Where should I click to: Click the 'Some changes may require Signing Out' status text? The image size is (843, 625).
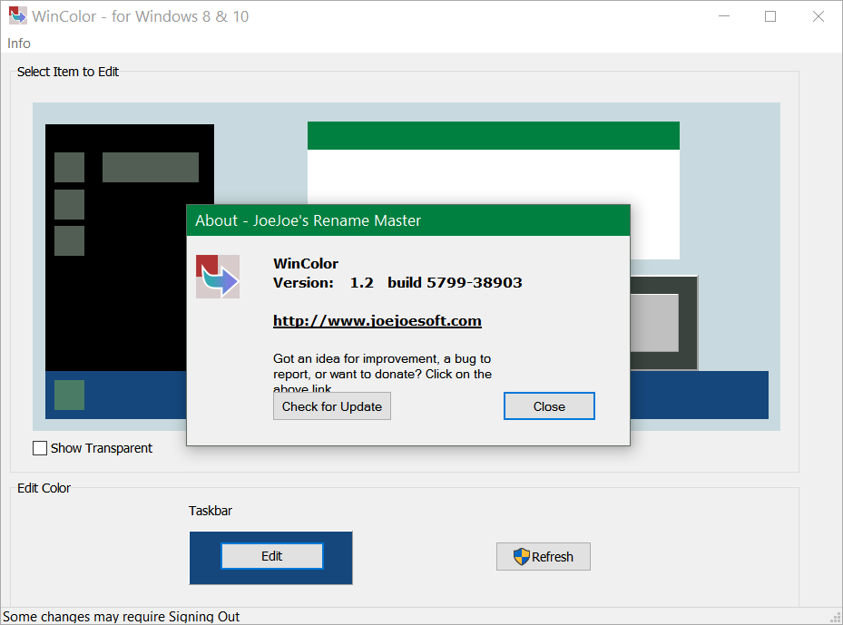[x=121, y=617]
